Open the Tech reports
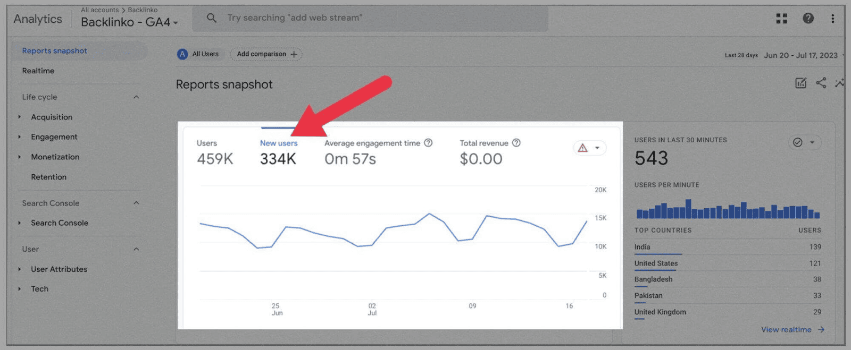The height and width of the screenshot is (350, 851). coord(39,289)
